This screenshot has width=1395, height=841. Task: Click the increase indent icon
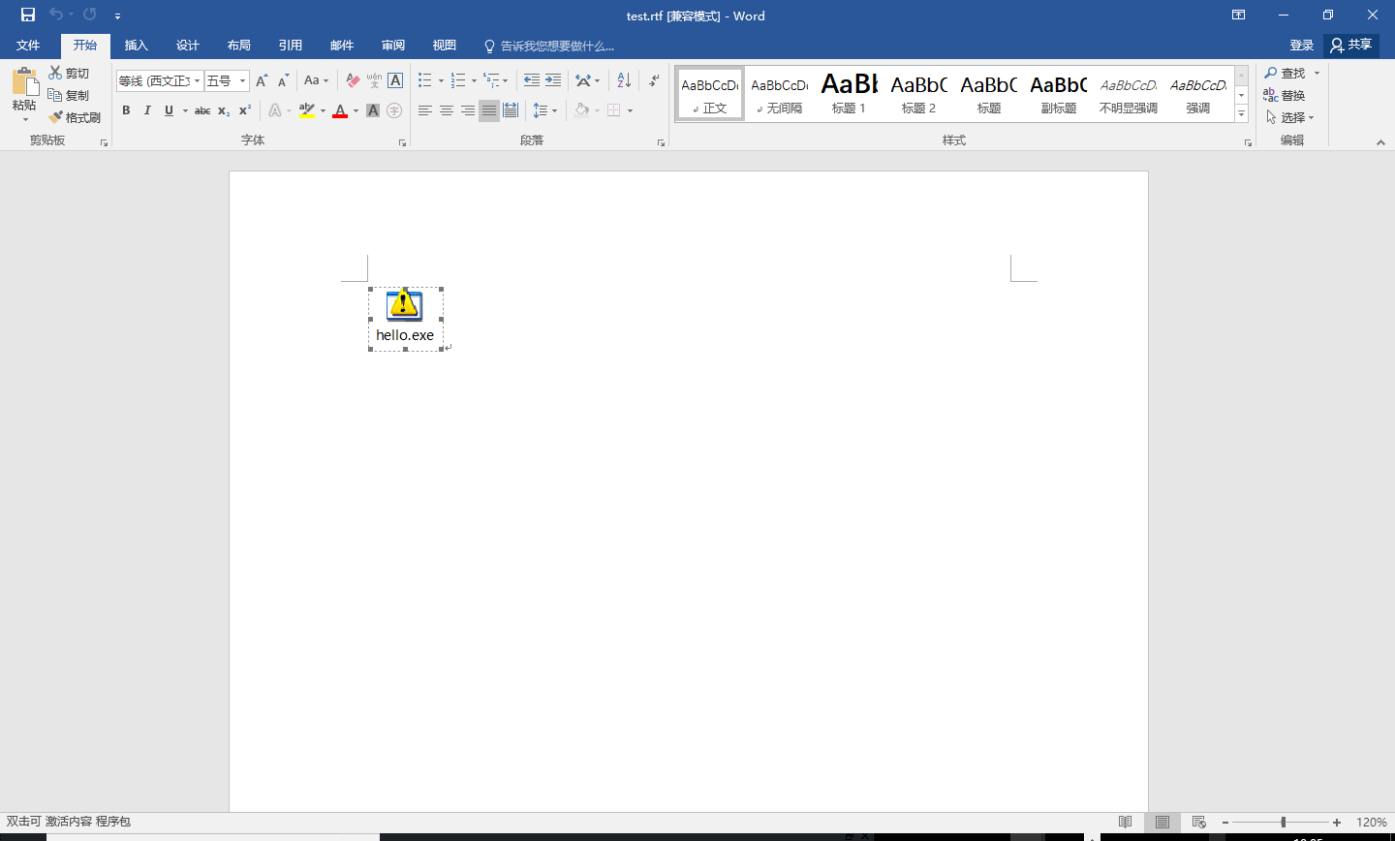point(553,80)
